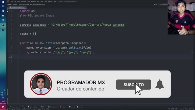Open the run configuration selector dropdown
Image resolution: width=195 pixels, height=110 pixels.
point(164,4)
